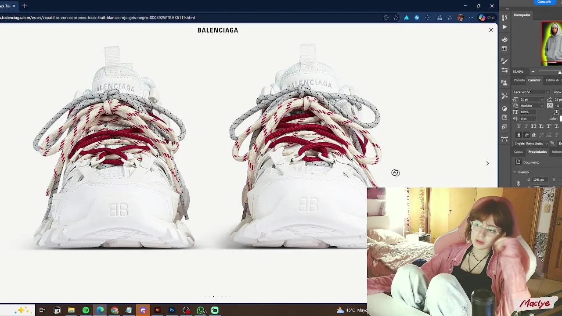Switch to the Párrafo tab

coord(519,80)
